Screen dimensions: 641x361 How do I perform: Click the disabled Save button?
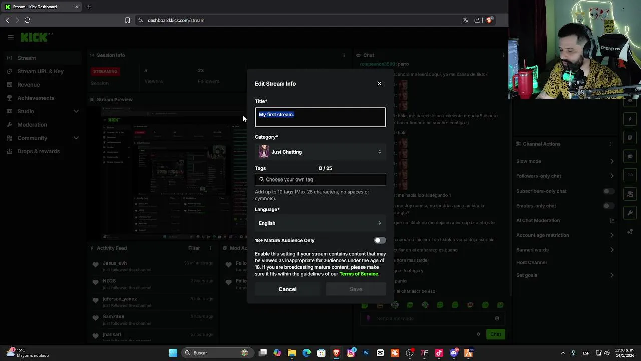pos(356,289)
